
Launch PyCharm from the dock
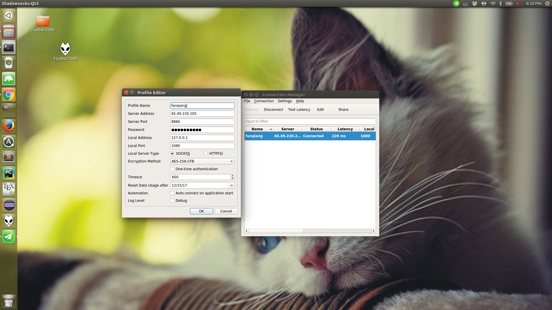coord(9,173)
